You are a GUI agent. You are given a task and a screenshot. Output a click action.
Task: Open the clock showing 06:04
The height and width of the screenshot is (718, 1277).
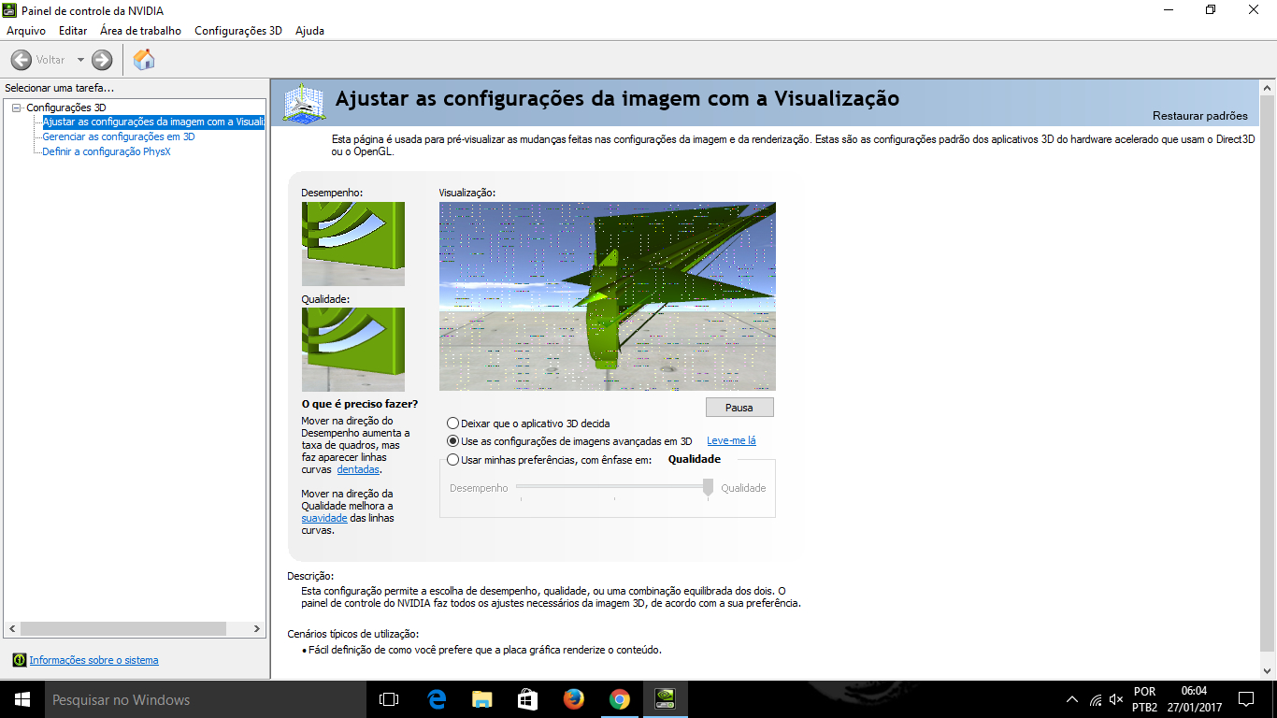point(1194,699)
